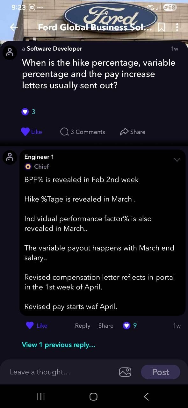The height and width of the screenshot is (408, 188).
Task: Open the Software Developer poster avatar
Action: tap(10, 53)
